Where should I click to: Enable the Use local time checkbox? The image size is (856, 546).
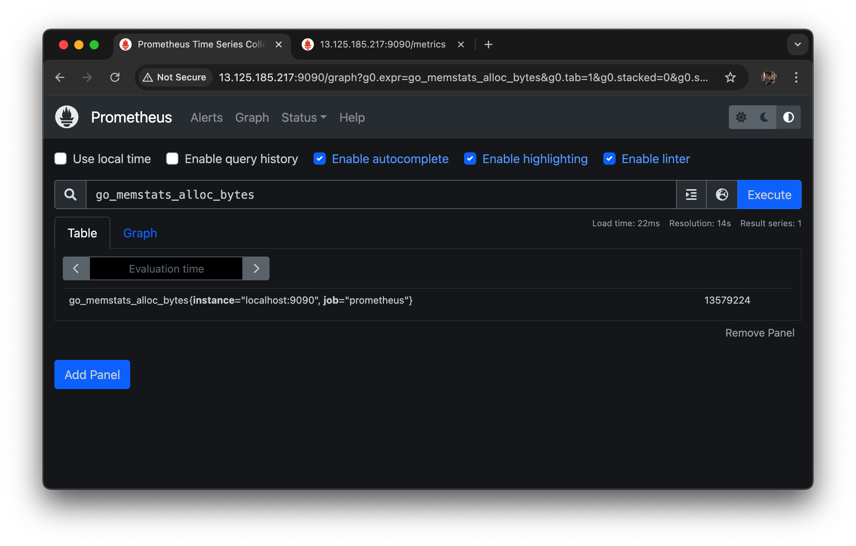coord(60,159)
